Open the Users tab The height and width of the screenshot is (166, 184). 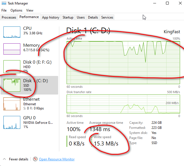[x=81, y=17]
